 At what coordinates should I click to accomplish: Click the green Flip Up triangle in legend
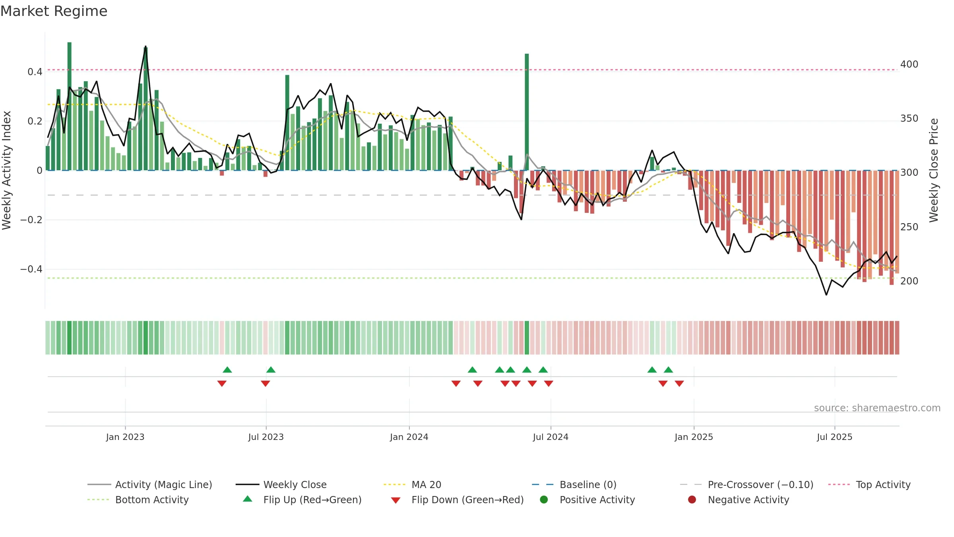pyautogui.click(x=247, y=499)
